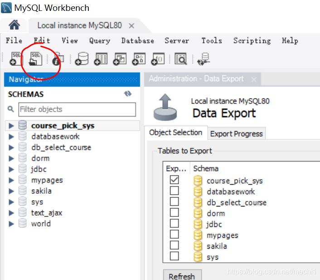Open the File menu
Screen dimensions: 320x280
14,40
